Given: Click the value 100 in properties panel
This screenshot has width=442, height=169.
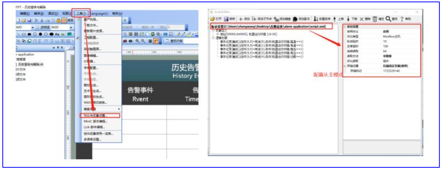Looking at the screenshot, I should point(386,46).
